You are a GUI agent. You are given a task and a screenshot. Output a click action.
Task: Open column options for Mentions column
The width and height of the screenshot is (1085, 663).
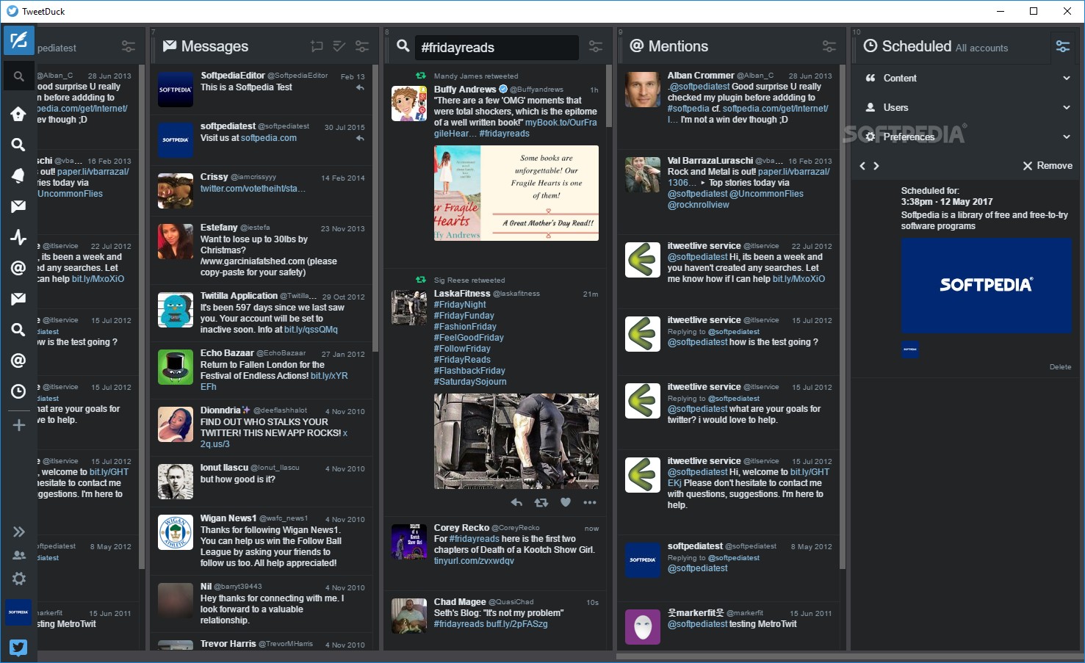point(829,46)
